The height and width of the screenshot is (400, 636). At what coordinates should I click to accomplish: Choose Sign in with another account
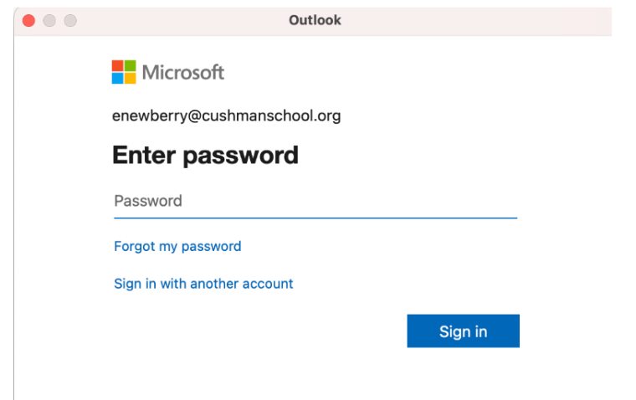[x=203, y=284]
